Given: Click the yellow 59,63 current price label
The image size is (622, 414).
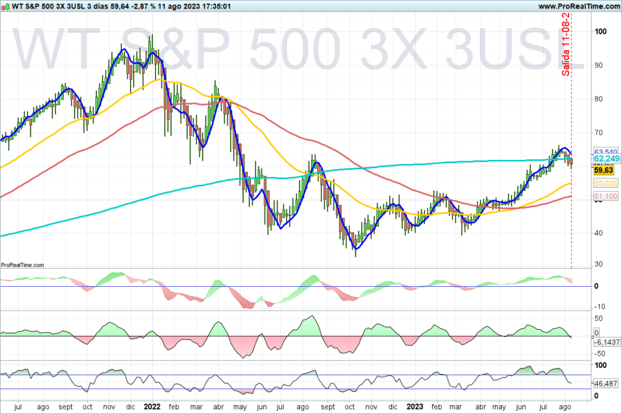Looking at the screenshot, I should (604, 170).
